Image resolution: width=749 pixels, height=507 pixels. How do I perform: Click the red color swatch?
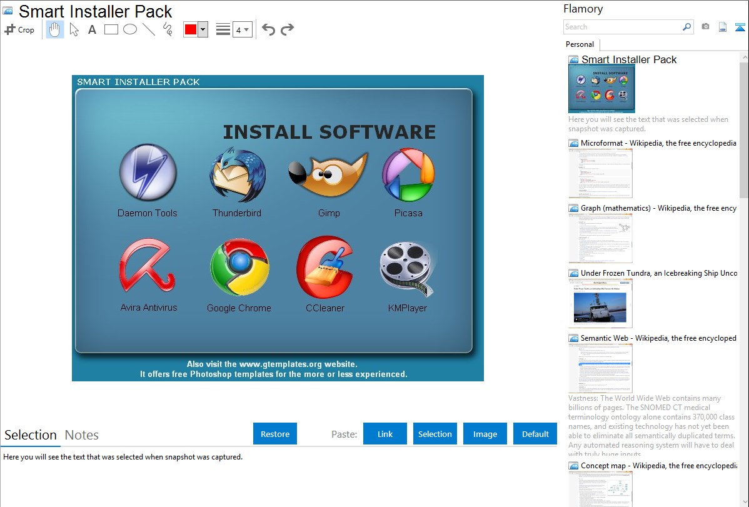pyautogui.click(x=191, y=29)
